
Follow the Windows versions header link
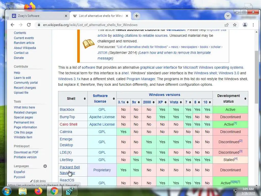pyautogui.click(x=164, y=95)
